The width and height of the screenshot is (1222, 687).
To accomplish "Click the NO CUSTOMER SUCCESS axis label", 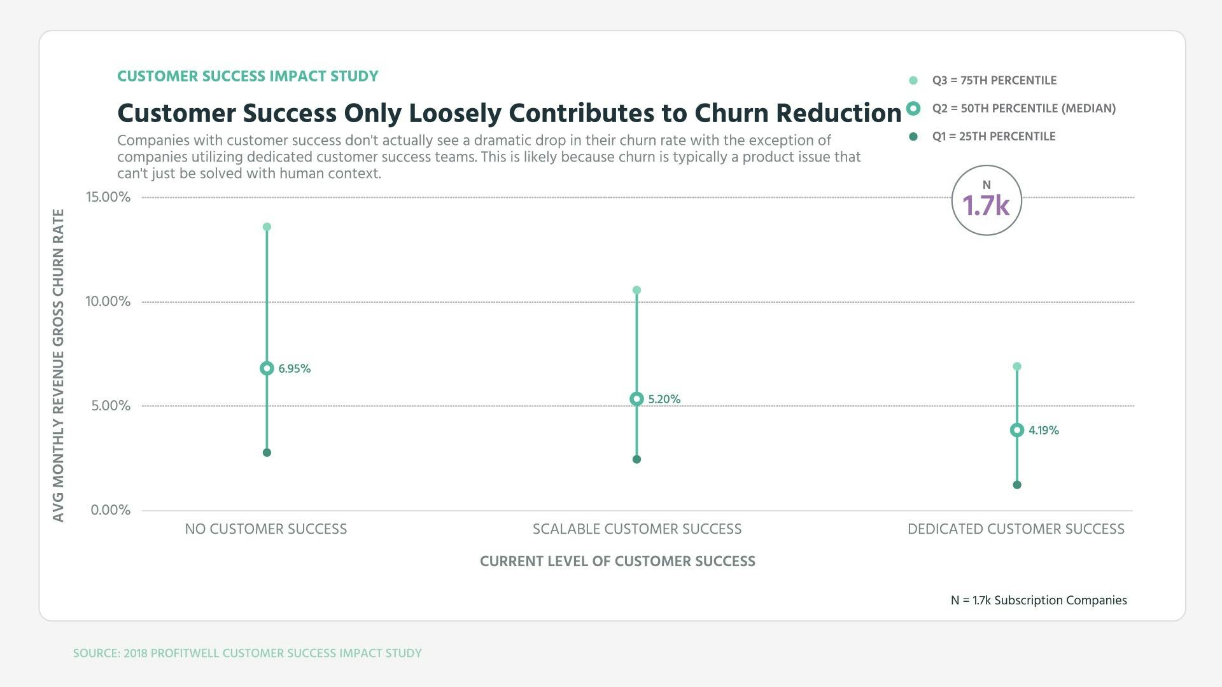I will tap(266, 529).
